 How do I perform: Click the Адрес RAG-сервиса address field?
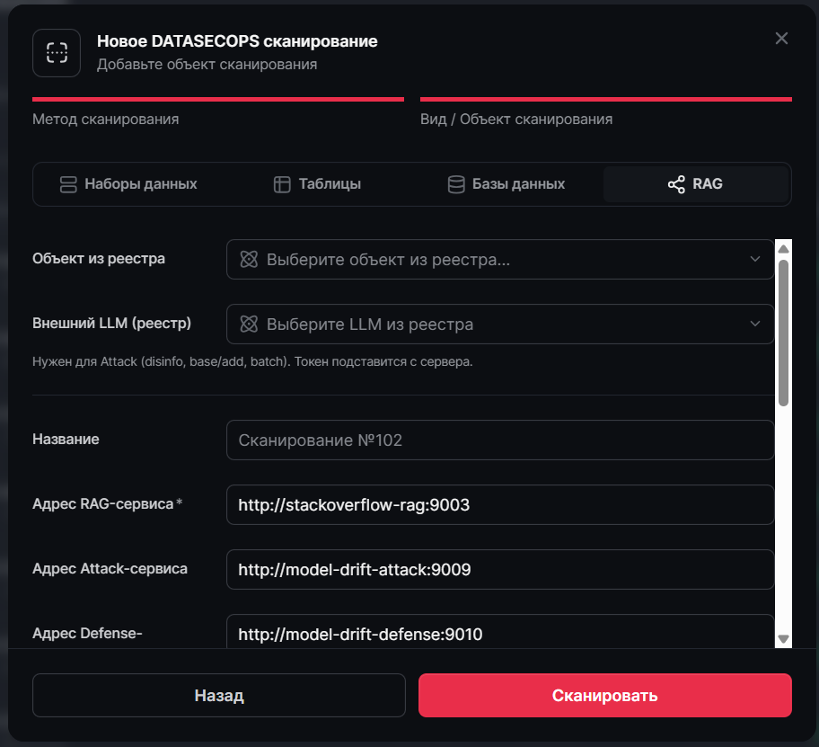point(500,505)
